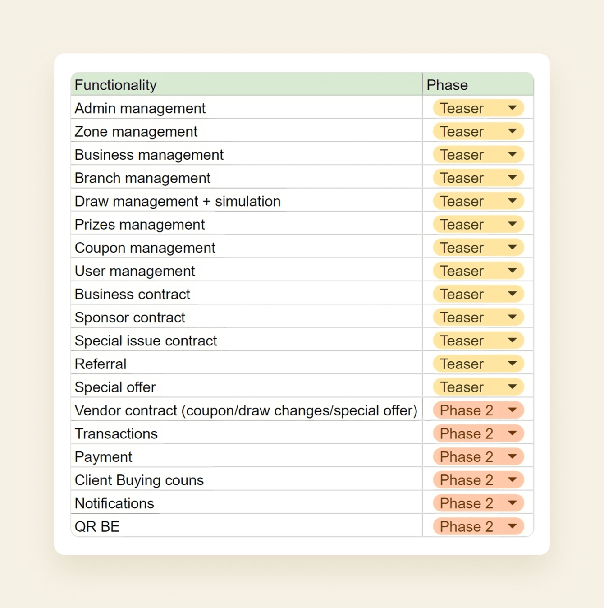Expand the Zone management phase dropdown

pos(512,131)
